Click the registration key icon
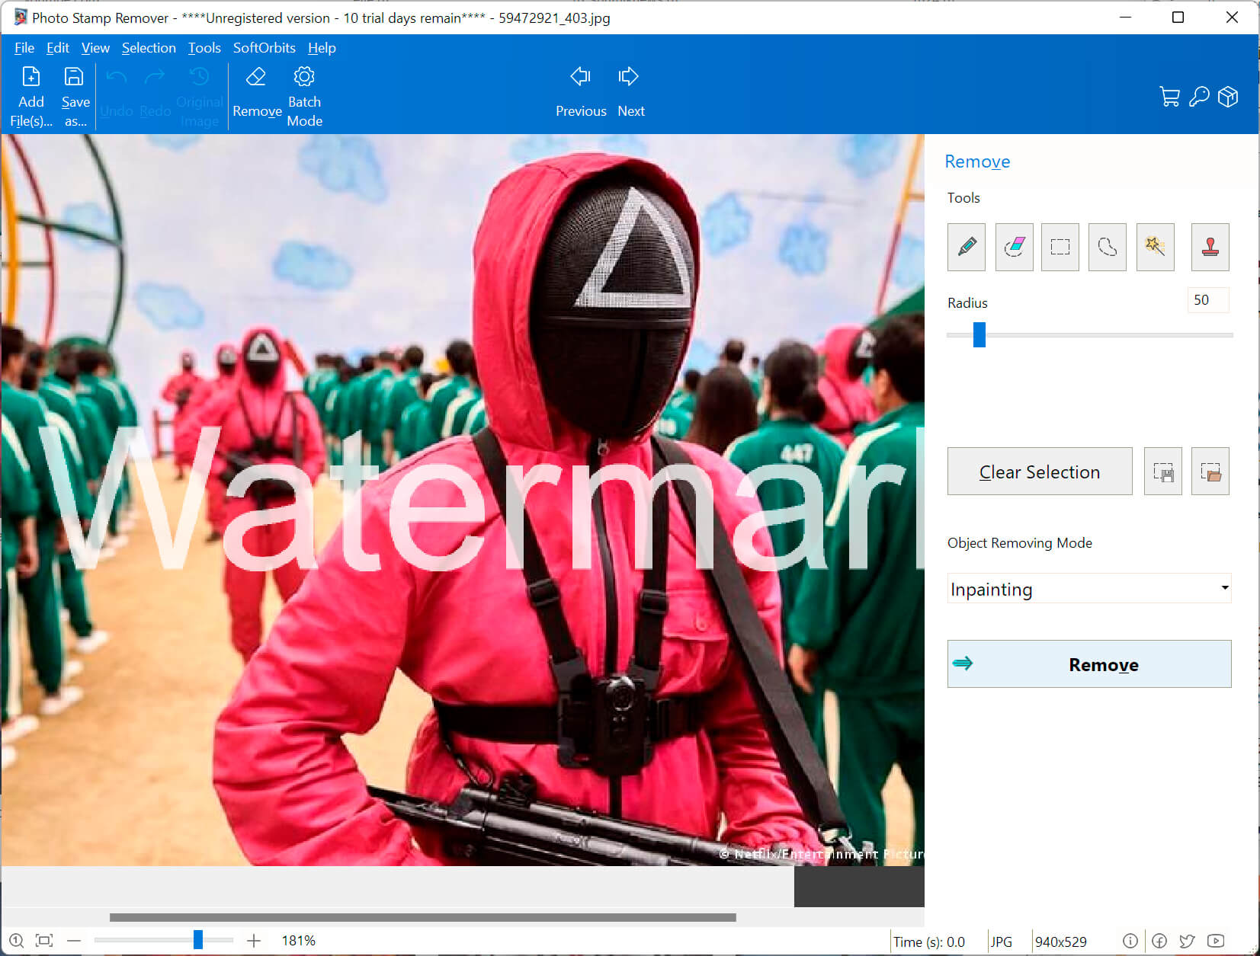This screenshot has width=1260, height=956. [x=1199, y=97]
